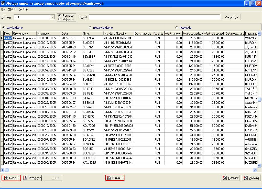Click registration cell KOL70CG
This screenshot has height=189, width=262.
(93, 125)
